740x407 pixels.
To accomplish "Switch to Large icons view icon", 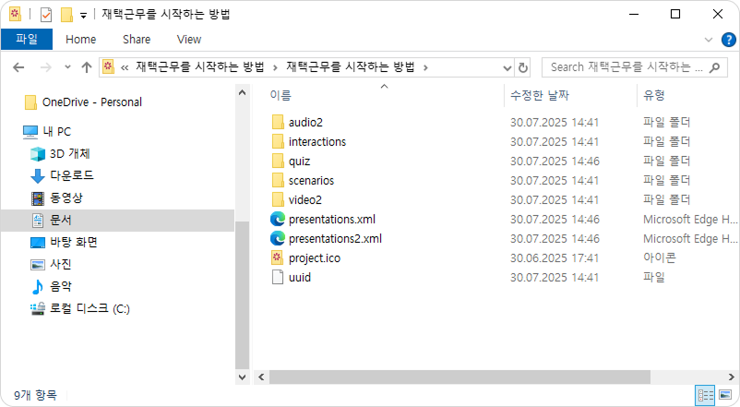I will tap(725, 395).
